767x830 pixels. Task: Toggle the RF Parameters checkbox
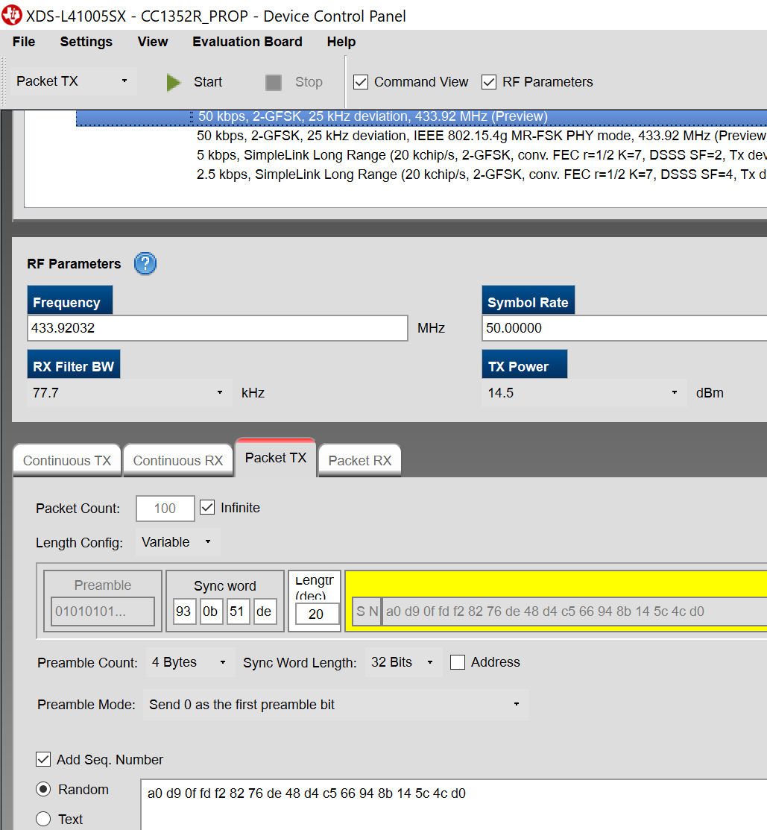pyautogui.click(x=489, y=82)
